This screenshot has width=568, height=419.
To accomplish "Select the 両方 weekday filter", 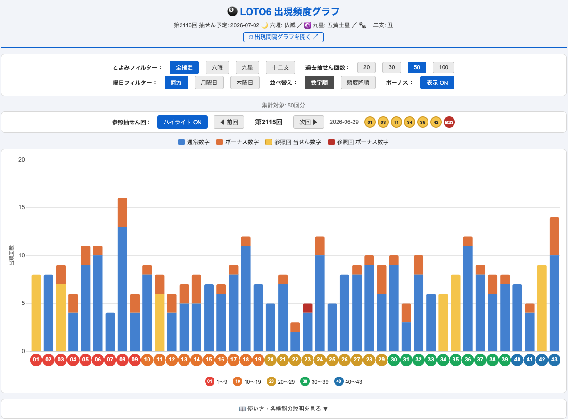I will pos(176,82).
